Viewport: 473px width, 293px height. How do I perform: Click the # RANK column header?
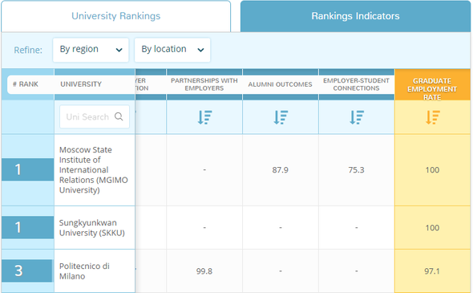click(x=26, y=84)
